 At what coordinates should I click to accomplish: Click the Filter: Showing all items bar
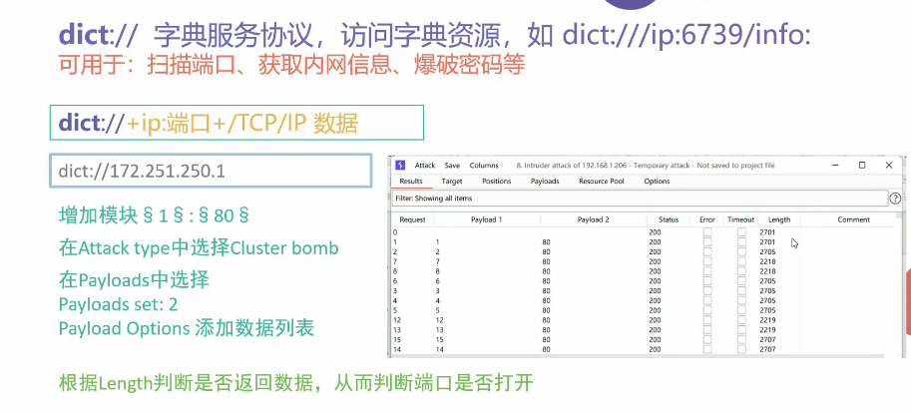pos(639,199)
